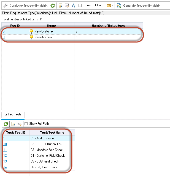Click the refresh icon in the top toolbar

(53, 6)
